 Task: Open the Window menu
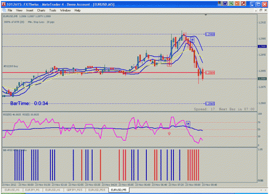tap(65, 10)
